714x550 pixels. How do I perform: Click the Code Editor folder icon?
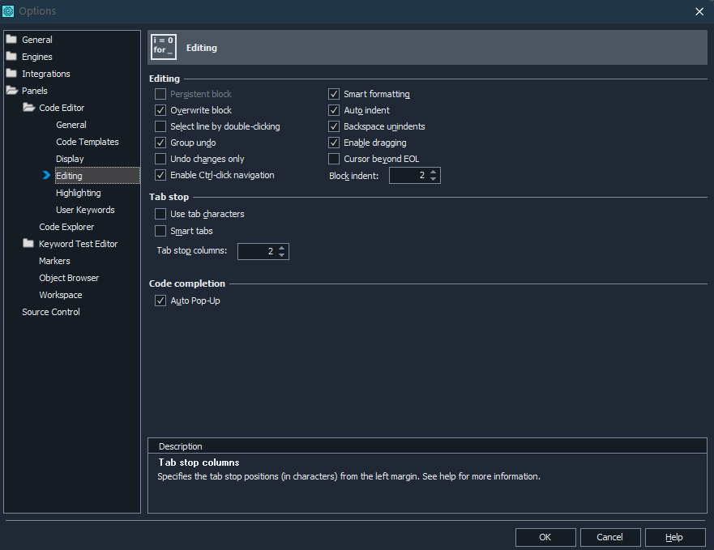[28, 108]
